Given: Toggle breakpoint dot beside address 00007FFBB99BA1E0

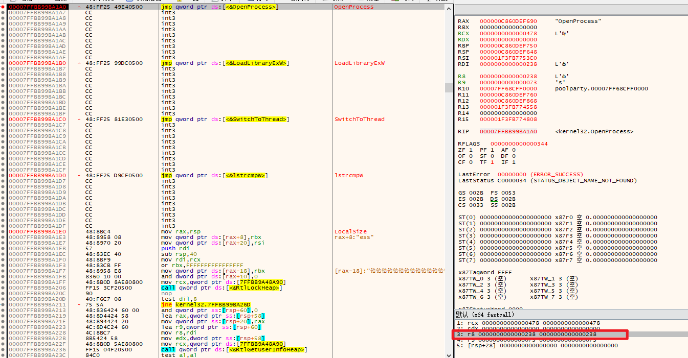Looking at the screenshot, I should point(4,232).
